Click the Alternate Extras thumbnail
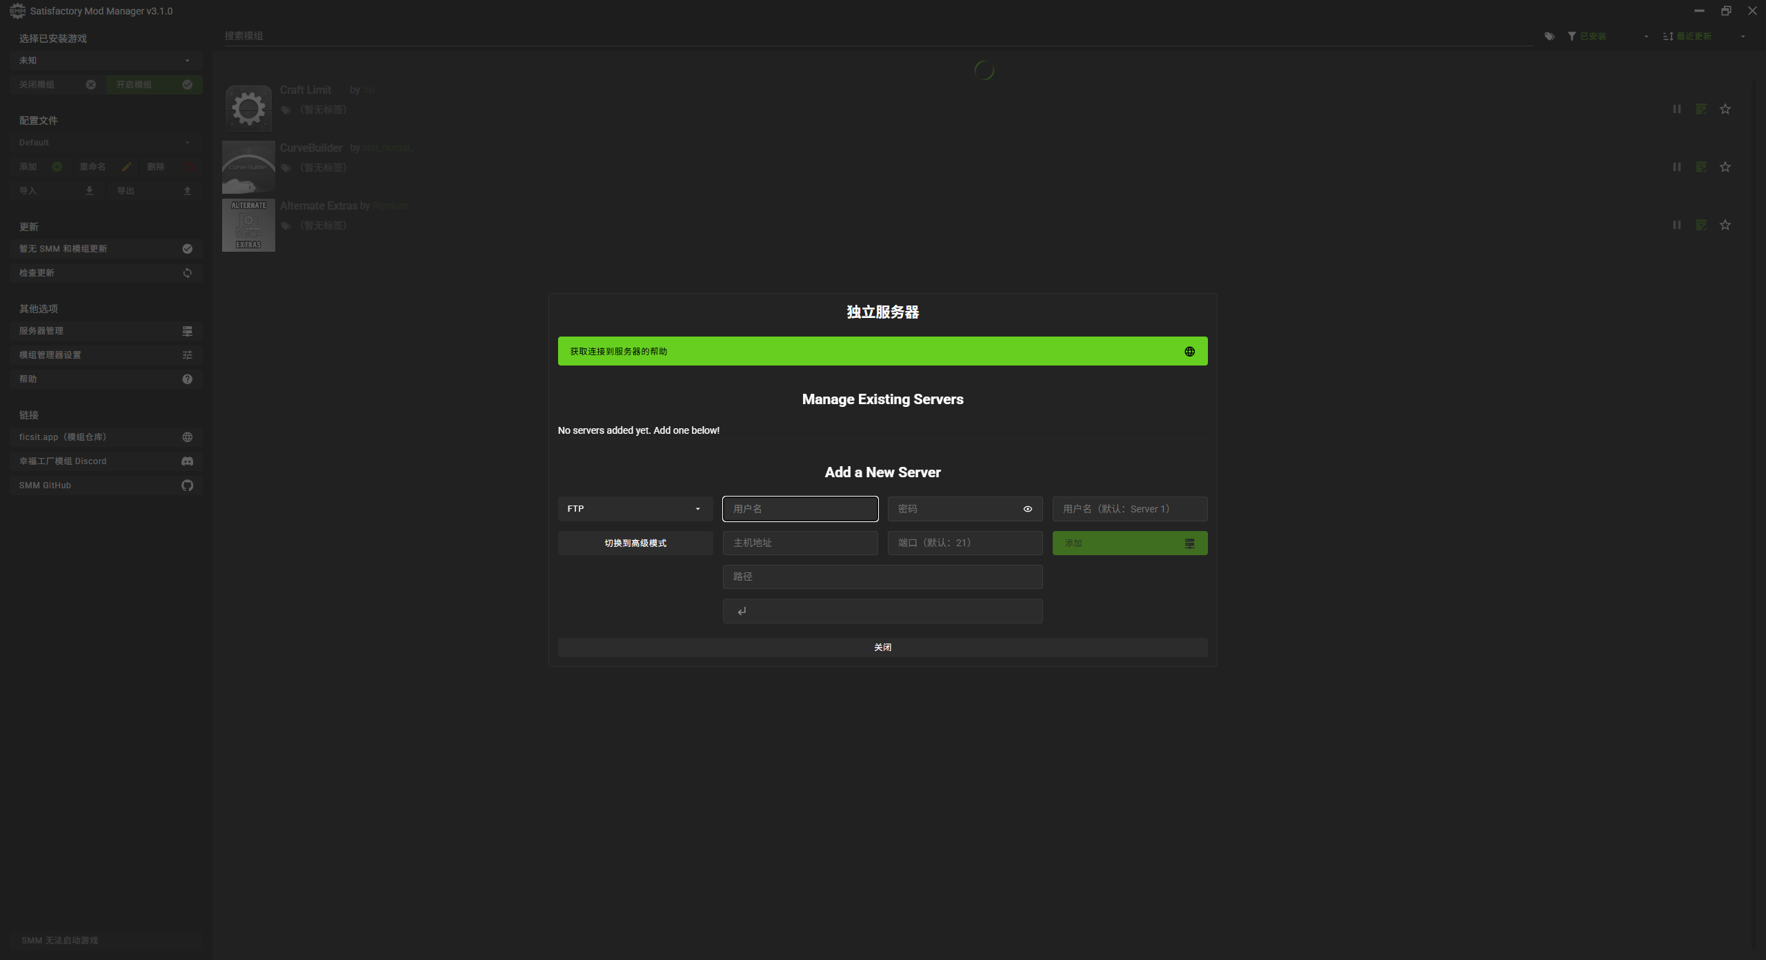 [248, 225]
